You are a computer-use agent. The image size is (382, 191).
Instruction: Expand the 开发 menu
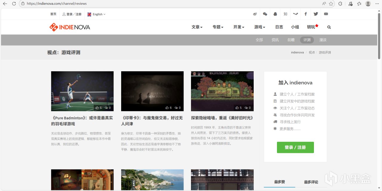click(x=239, y=27)
